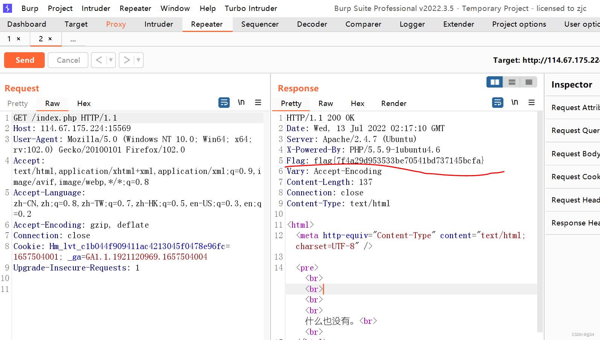Click the GET /index.php request line

click(x=65, y=118)
